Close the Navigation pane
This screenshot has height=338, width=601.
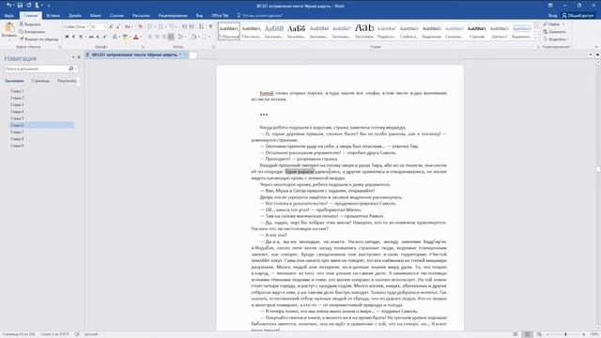click(x=79, y=57)
